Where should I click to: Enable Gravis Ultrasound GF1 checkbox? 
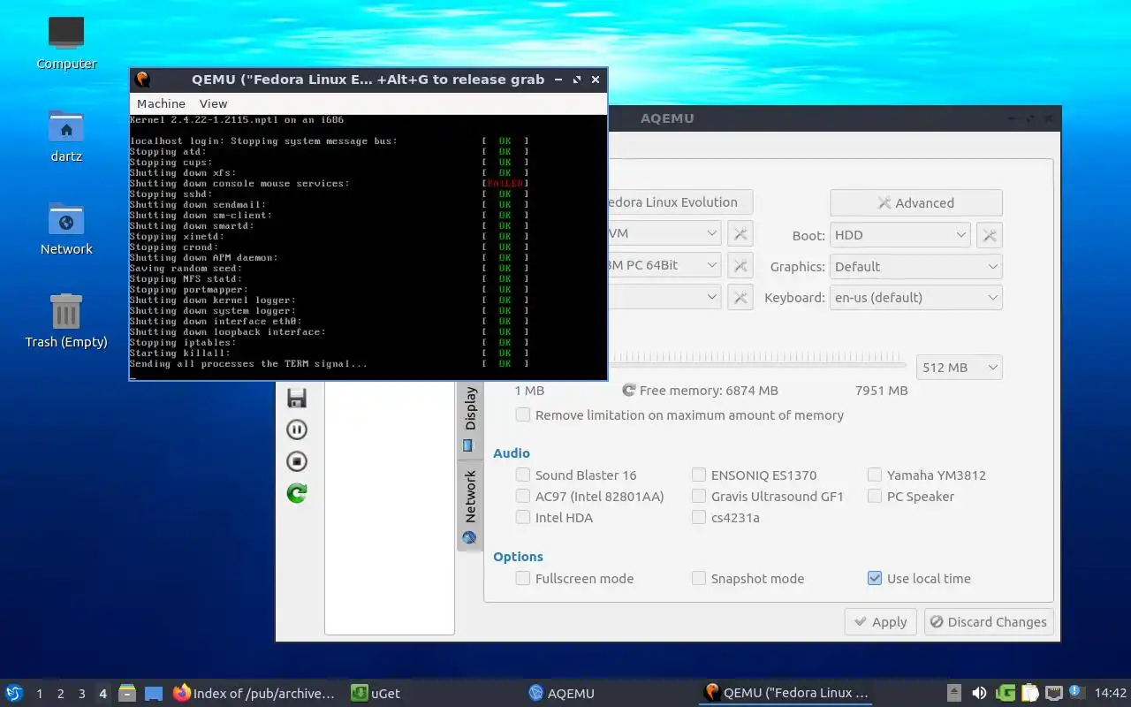699,496
